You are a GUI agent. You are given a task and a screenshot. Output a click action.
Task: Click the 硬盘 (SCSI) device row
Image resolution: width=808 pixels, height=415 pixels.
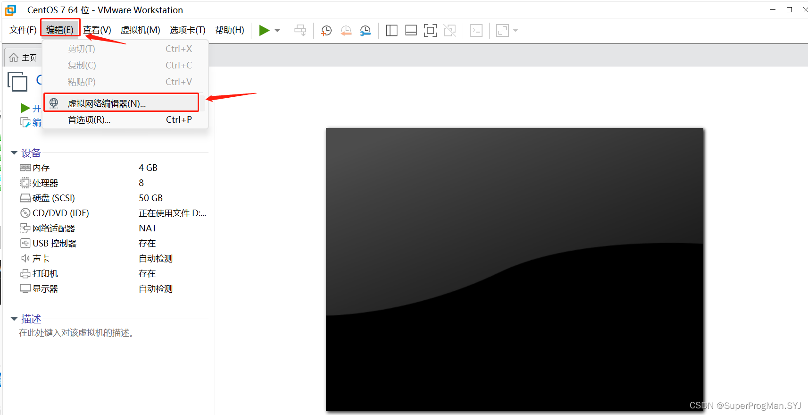click(113, 198)
